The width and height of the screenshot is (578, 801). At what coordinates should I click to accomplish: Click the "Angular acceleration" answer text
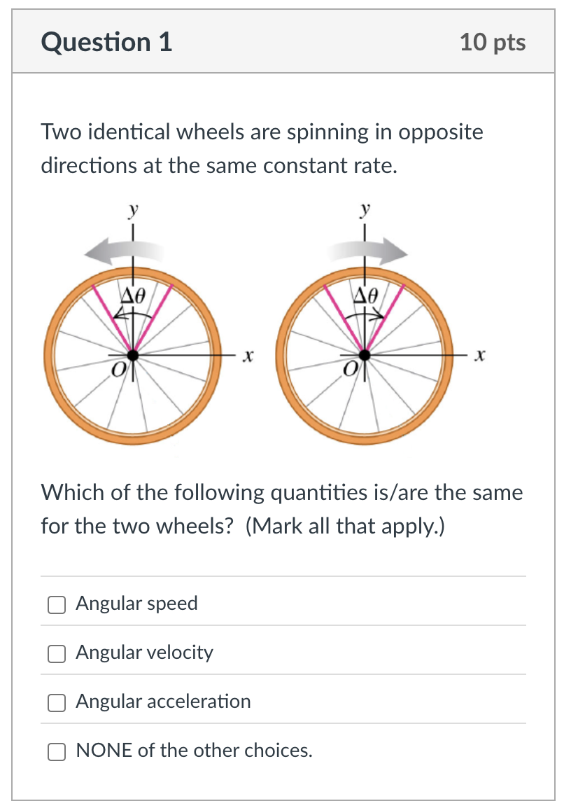[163, 702]
